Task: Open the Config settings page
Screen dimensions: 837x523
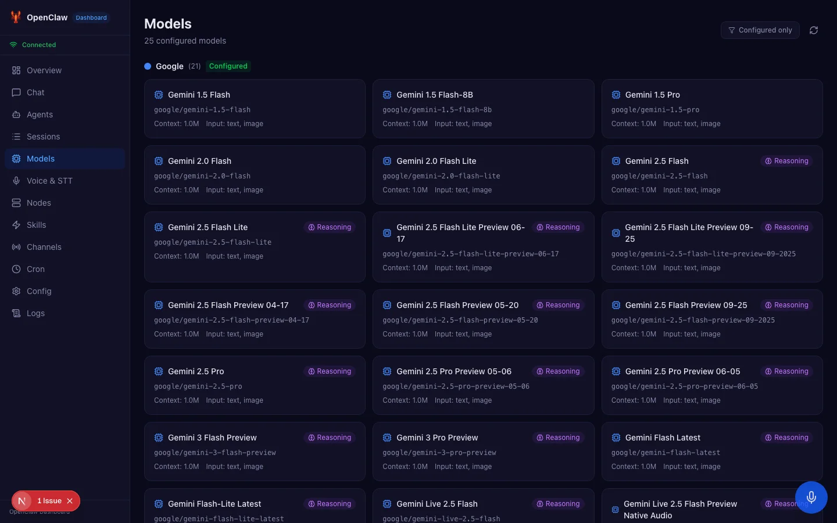Action: [x=39, y=291]
